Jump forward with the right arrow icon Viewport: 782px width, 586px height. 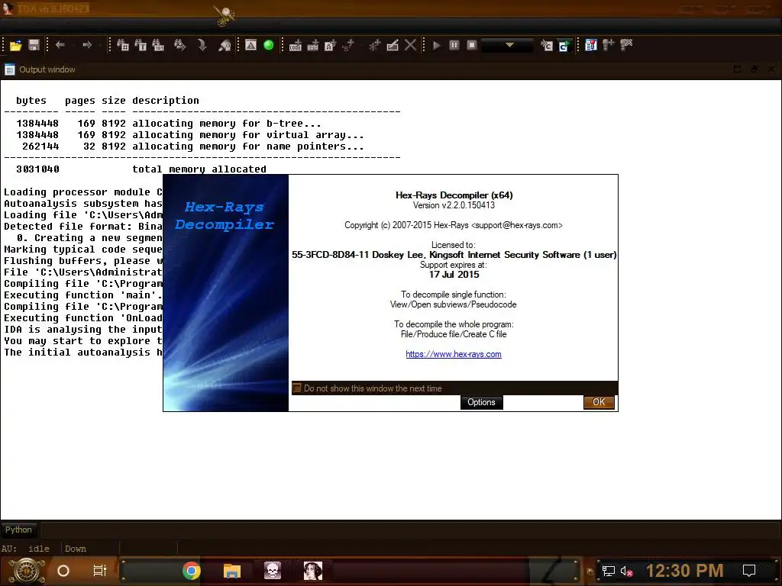coord(87,45)
